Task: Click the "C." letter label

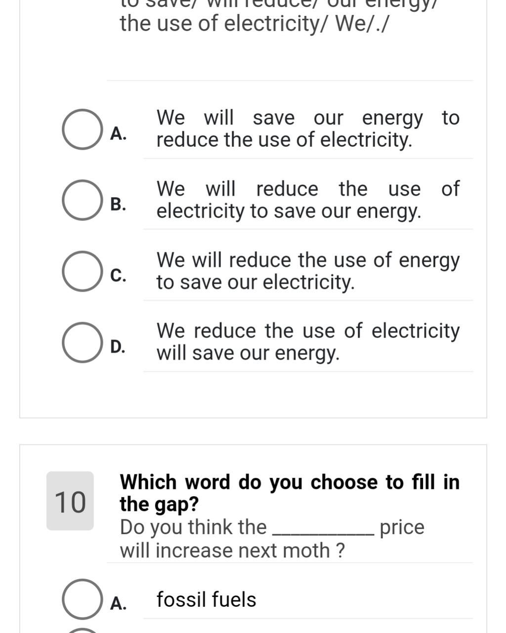Action: click(x=118, y=275)
